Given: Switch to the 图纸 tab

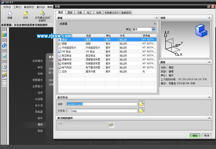Looking at the screenshot, I should [70, 13].
